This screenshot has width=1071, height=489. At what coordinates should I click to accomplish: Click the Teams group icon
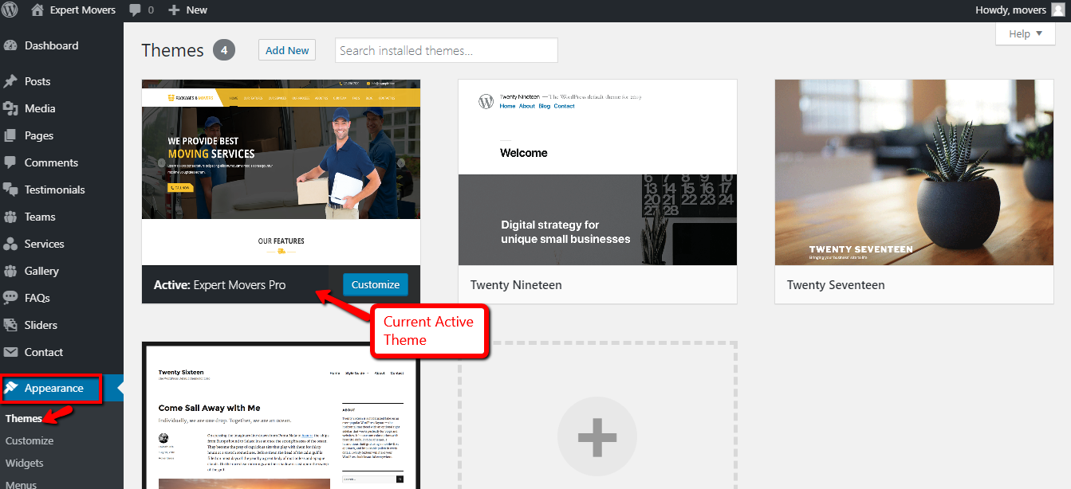(x=10, y=217)
